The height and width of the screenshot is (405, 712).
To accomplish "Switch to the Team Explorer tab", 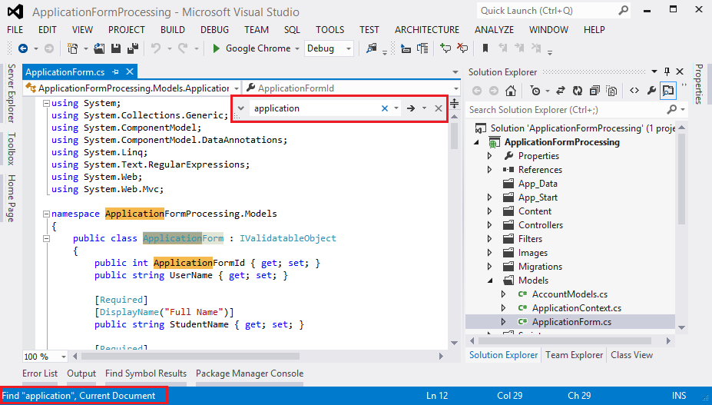I will (574, 355).
